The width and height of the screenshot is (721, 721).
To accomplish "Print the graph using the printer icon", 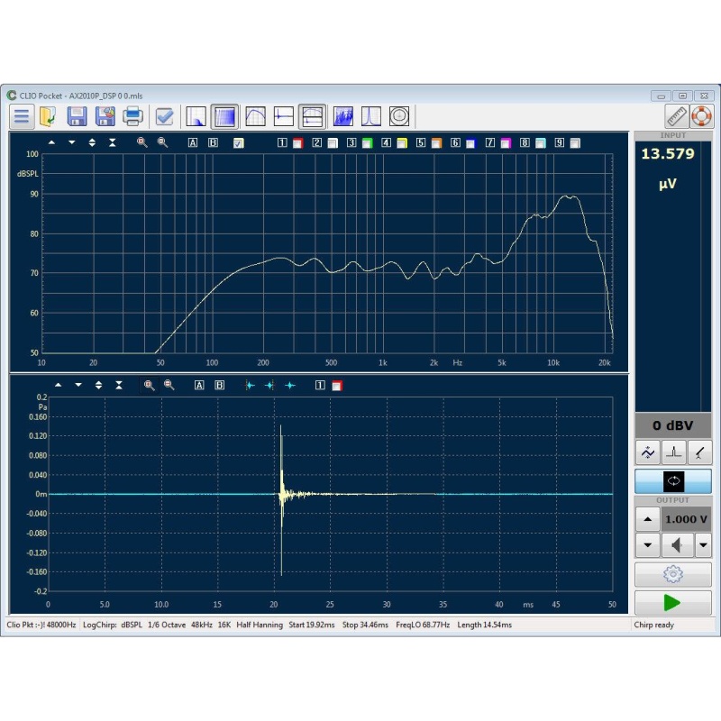I will coord(132,116).
